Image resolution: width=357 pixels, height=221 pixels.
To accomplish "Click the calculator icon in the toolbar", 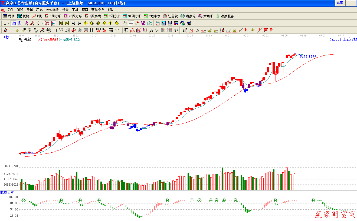I will [164, 23].
